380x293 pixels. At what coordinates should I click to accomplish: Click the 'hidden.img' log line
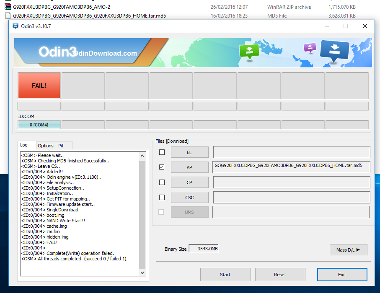pyautogui.click(x=45, y=237)
